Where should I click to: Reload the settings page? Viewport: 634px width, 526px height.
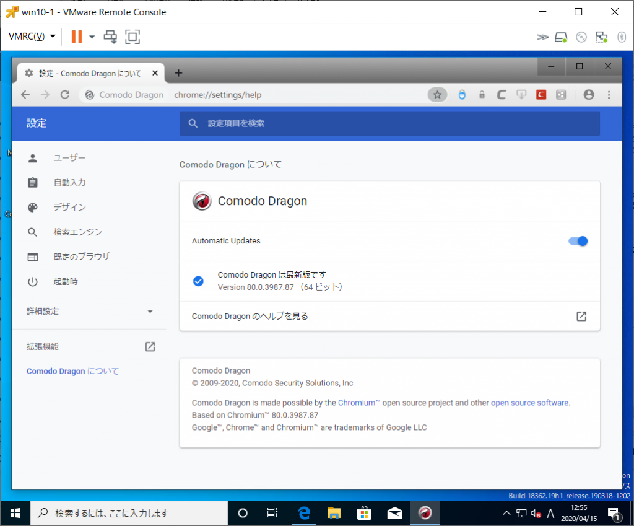pos(64,95)
